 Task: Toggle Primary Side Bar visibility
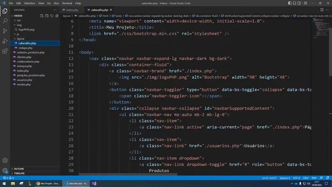tap(290, 3)
